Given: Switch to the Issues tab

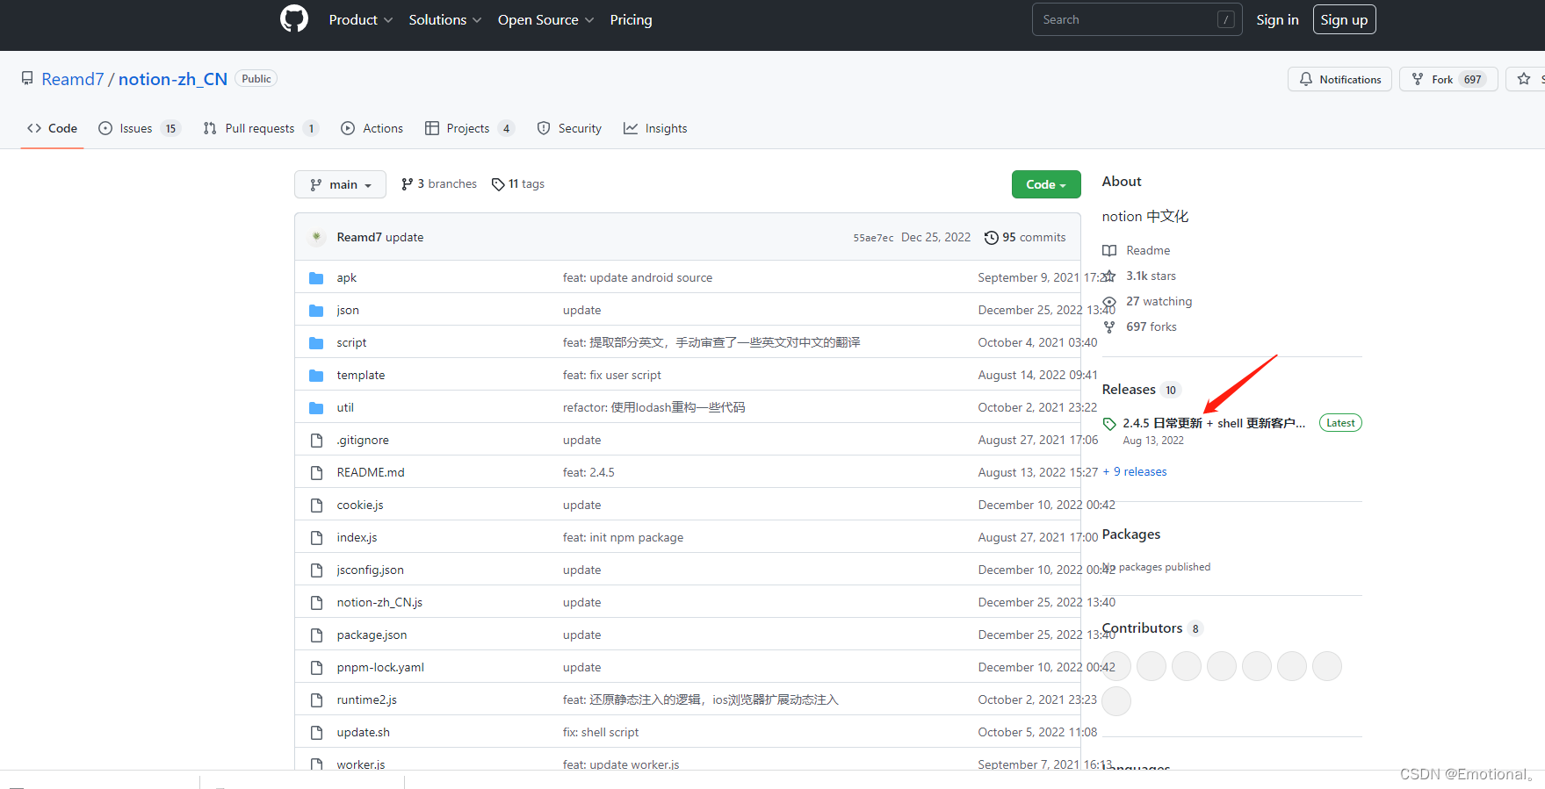Looking at the screenshot, I should [140, 128].
